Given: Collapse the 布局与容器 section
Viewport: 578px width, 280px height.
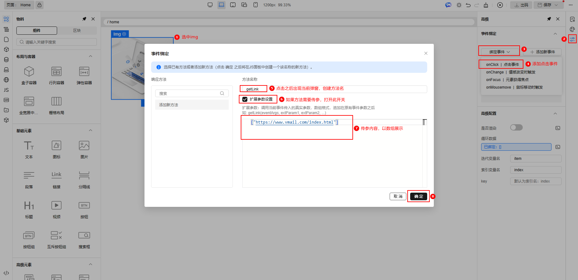Looking at the screenshot, I should 91,56.
